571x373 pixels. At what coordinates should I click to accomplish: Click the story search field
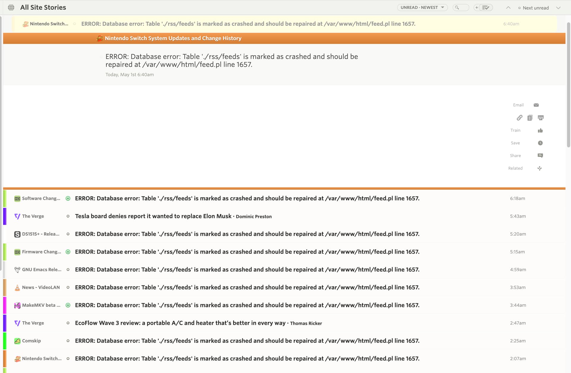[x=461, y=7]
